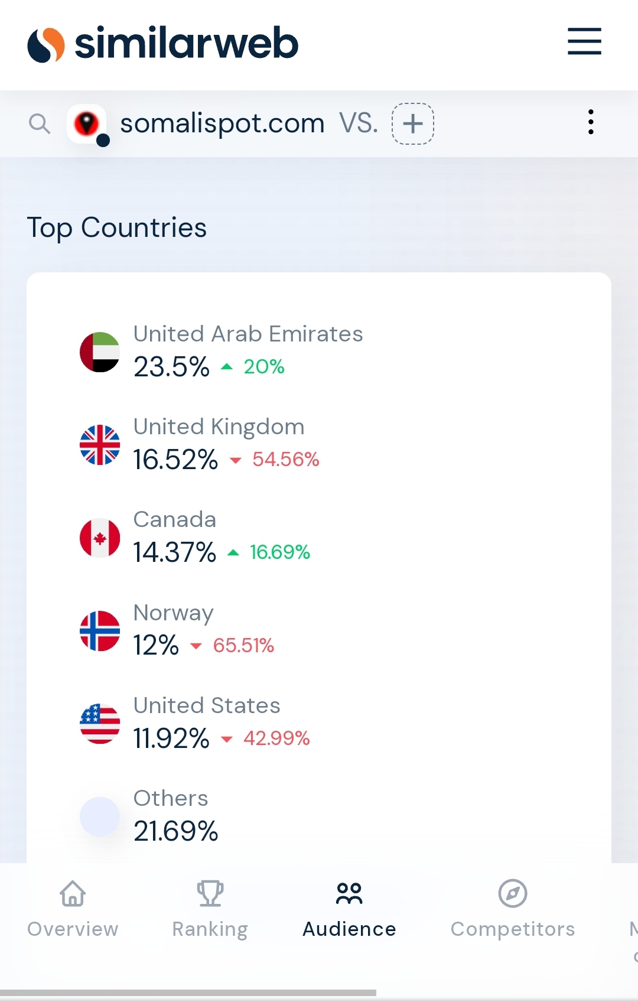
Task: Go to Similarweb logo homepage
Action: 163,44
